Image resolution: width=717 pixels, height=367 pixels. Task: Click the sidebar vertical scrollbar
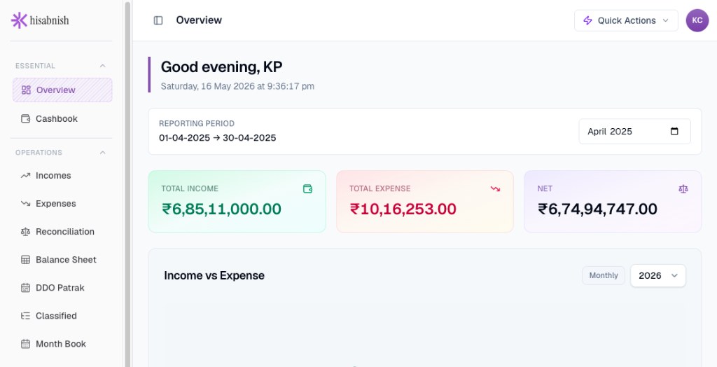127,183
